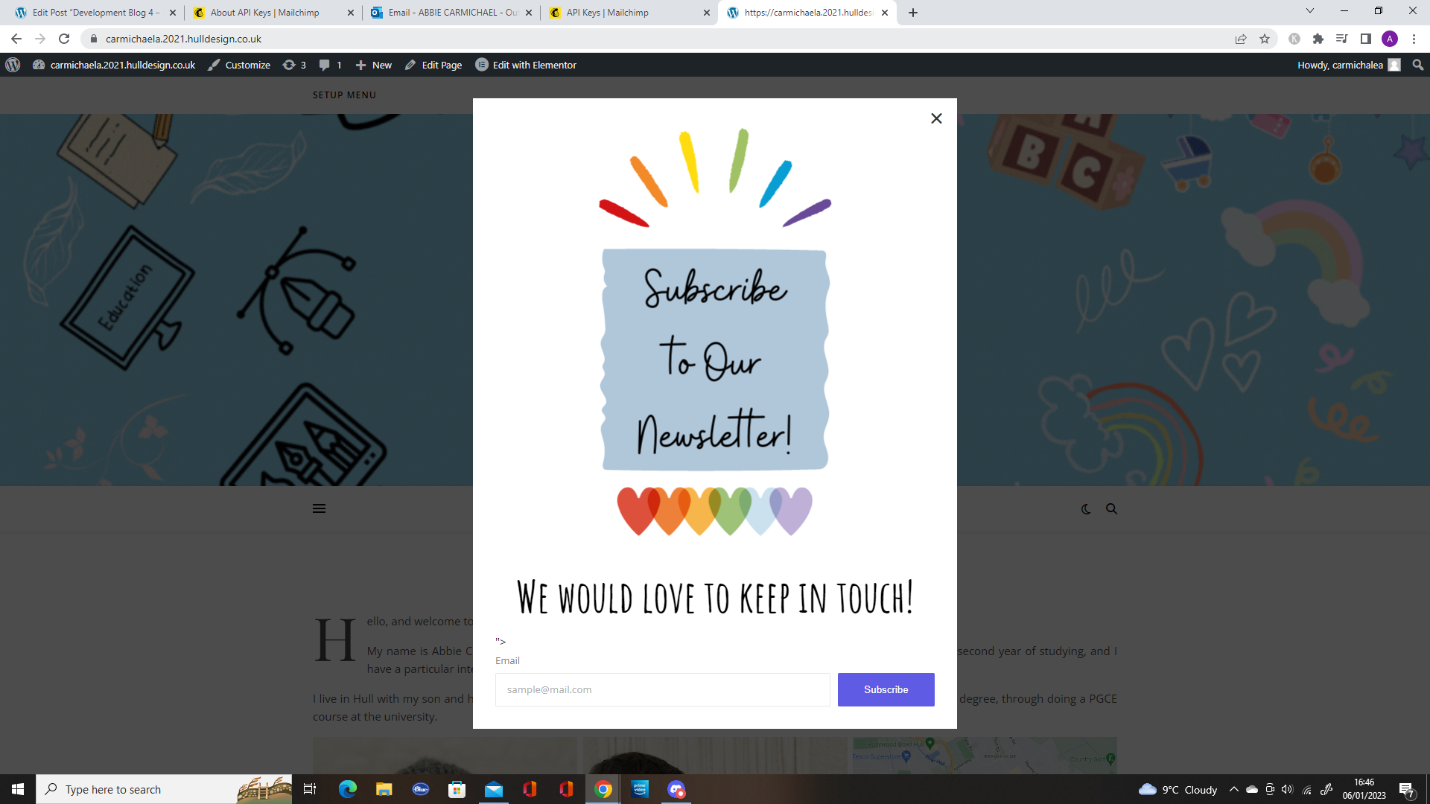1430x804 pixels.
Task: Open Microsoft Edge from taskbar
Action: coord(348,789)
